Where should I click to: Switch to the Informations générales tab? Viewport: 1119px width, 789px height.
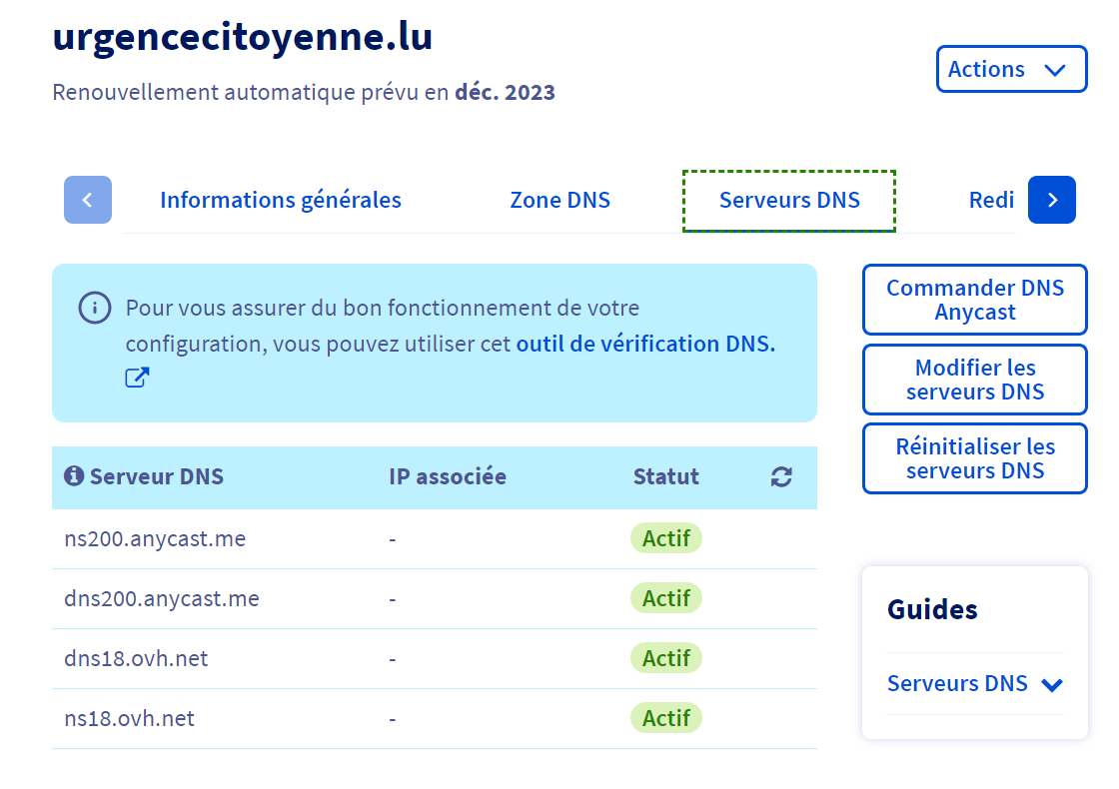[x=281, y=200]
